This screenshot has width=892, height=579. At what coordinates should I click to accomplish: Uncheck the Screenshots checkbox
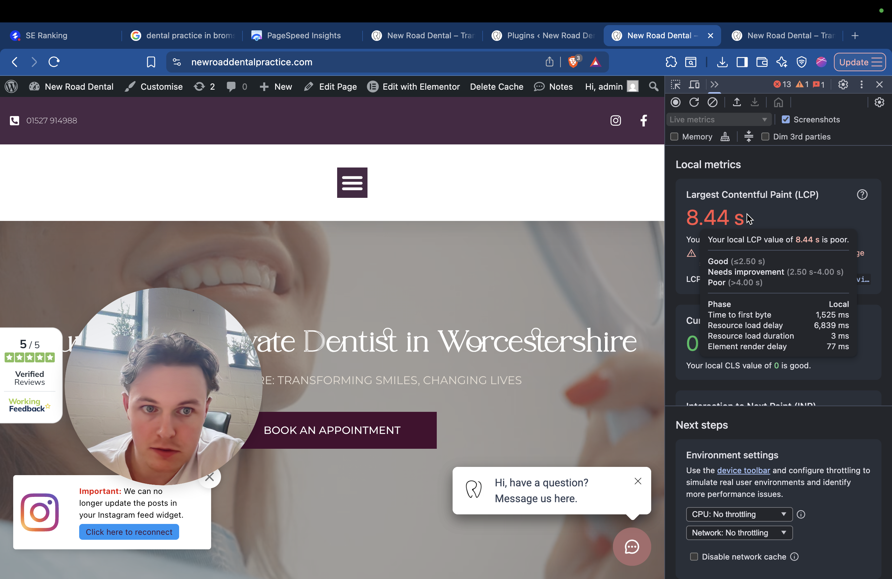point(785,119)
